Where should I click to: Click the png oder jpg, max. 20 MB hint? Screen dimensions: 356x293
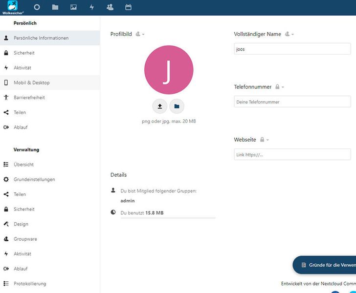click(169, 121)
